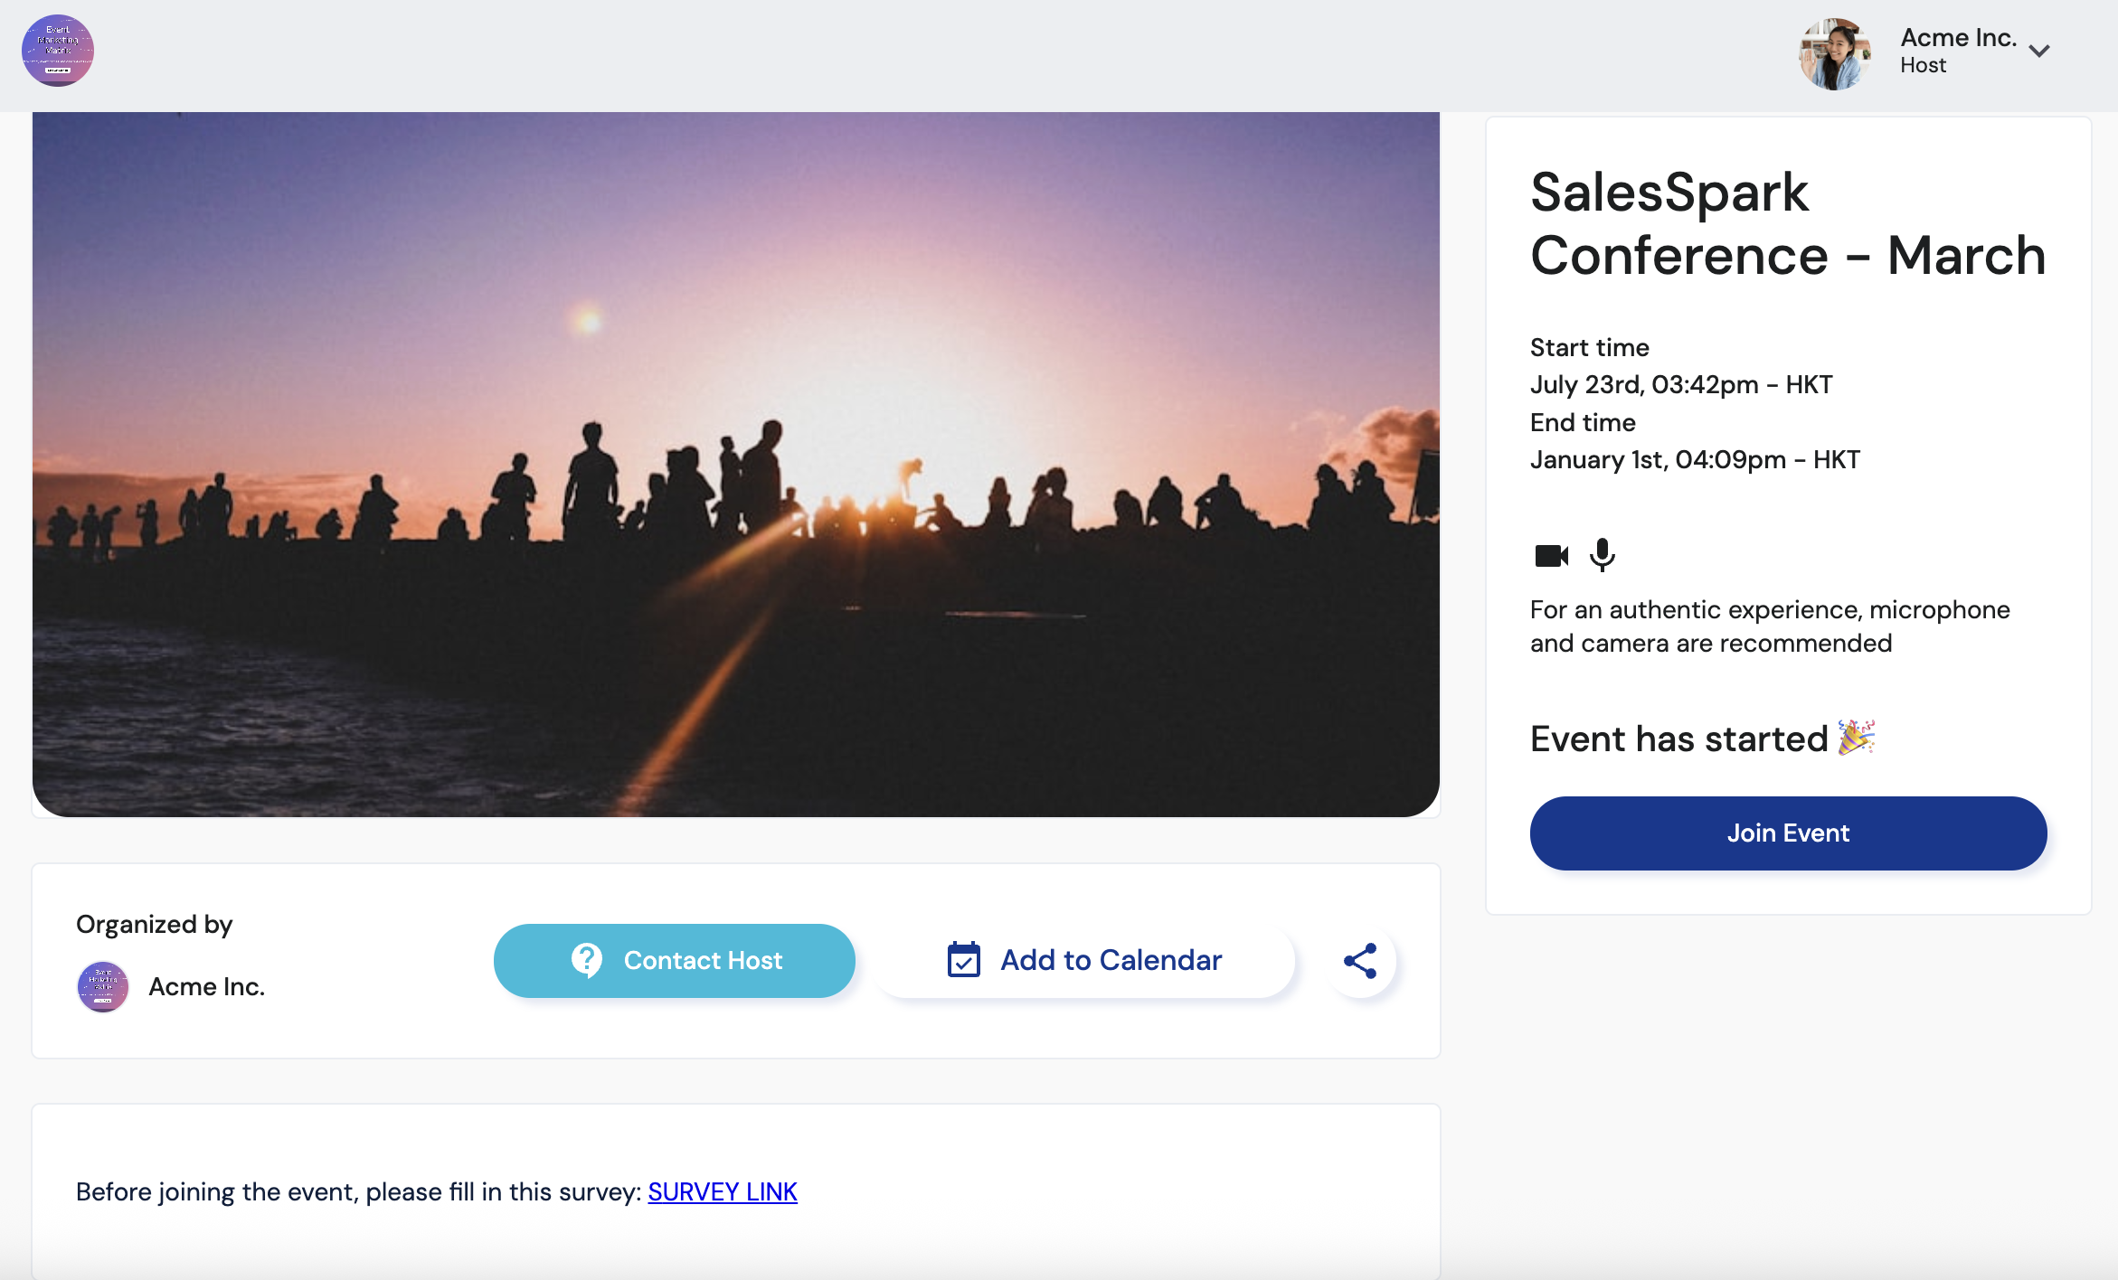This screenshot has width=2118, height=1280.
Task: Click the SalesSpark Conference – March title
Action: tap(1787, 223)
